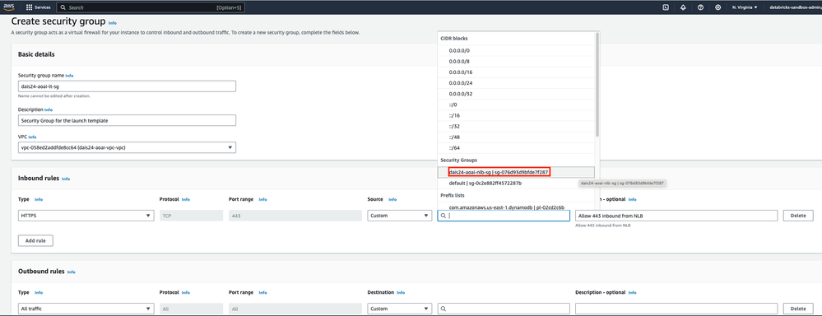Expand the N. Virginia region selector
Screen dimensions: 822x316
point(745,7)
